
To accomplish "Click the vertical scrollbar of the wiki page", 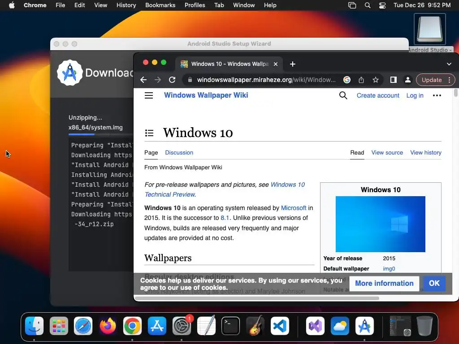I will 455,93.
